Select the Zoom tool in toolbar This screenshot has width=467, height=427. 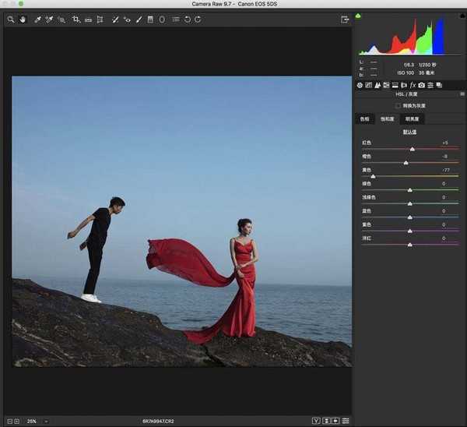(11, 19)
